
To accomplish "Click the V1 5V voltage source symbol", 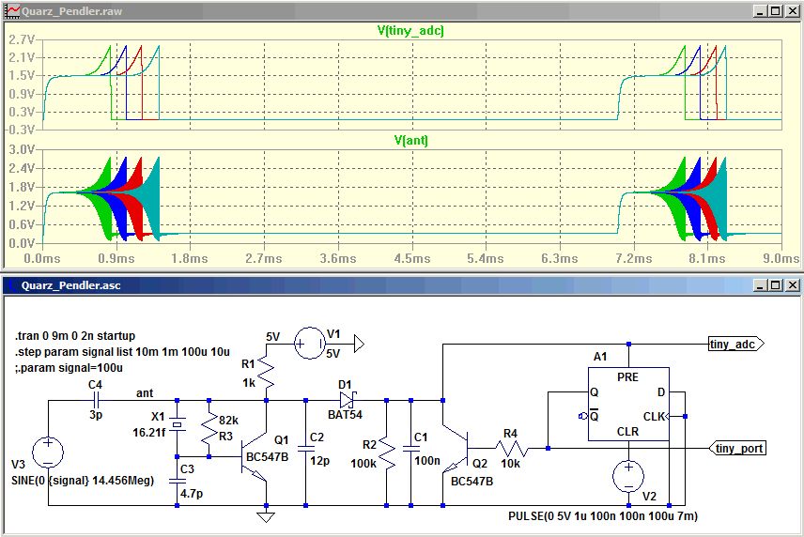I will (x=310, y=344).
